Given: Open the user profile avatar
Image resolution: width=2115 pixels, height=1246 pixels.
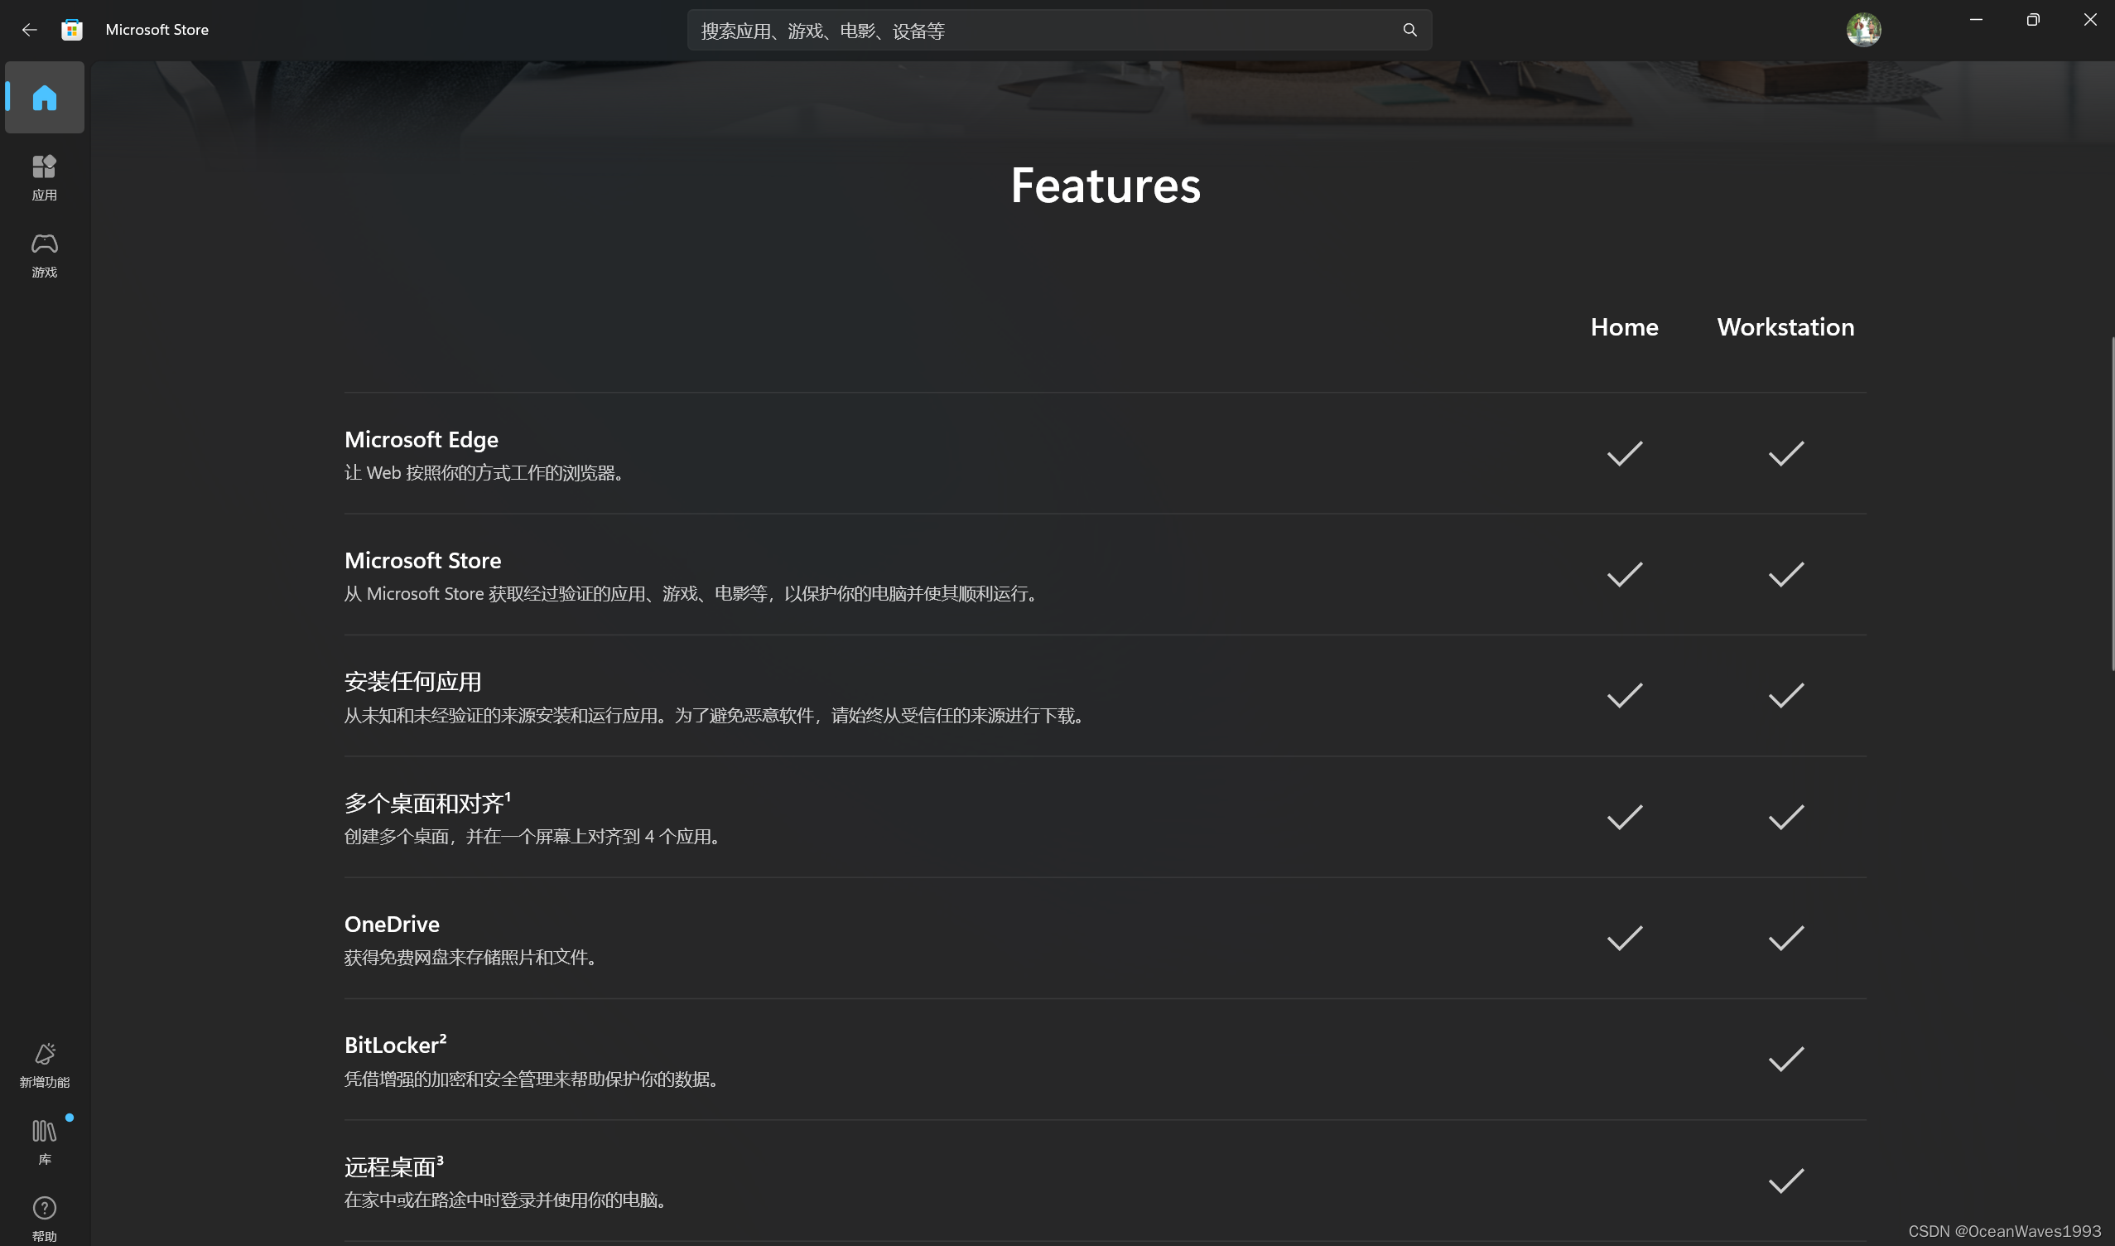Looking at the screenshot, I should [x=1862, y=30].
